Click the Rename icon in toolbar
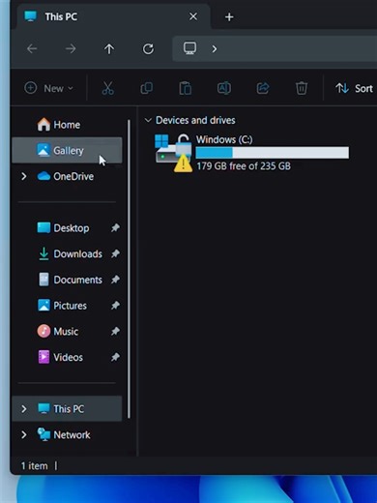Image resolution: width=377 pixels, height=503 pixels. click(x=224, y=88)
